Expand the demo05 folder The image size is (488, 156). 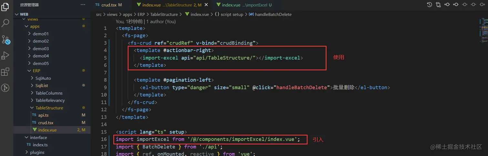[x=29, y=63]
